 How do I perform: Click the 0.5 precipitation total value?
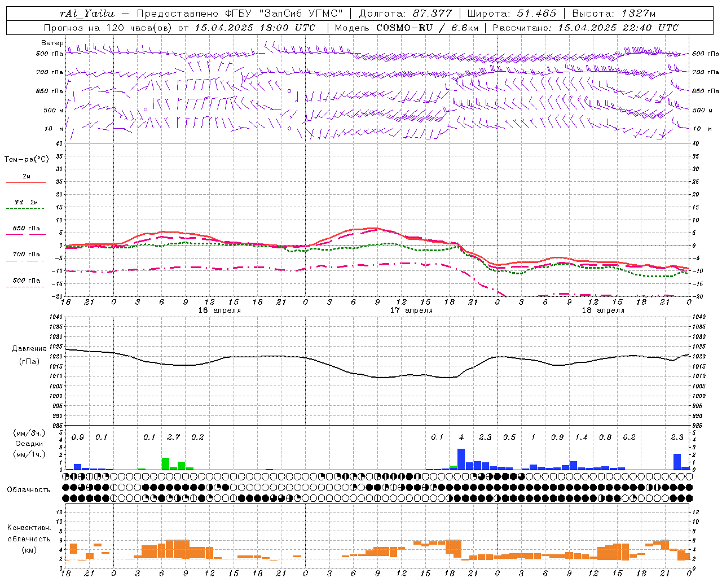[x=509, y=437]
